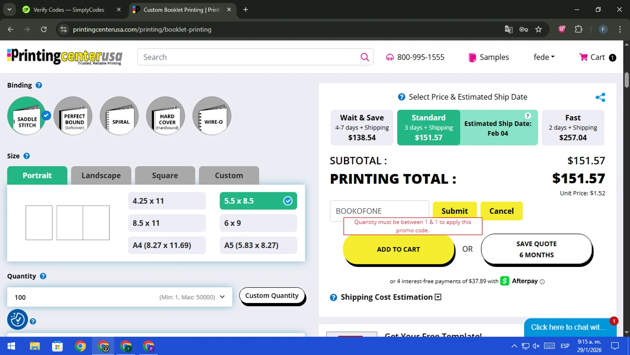The image size is (630, 355).
Task: Open help icon beside Select Price heading
Action: pyautogui.click(x=402, y=97)
